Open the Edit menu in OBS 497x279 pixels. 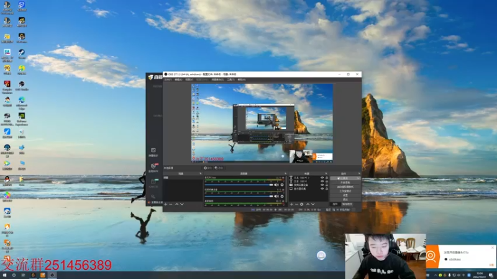[x=178, y=80]
